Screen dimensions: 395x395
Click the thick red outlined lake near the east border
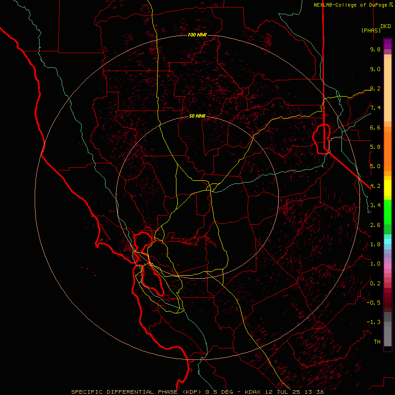[322, 139]
